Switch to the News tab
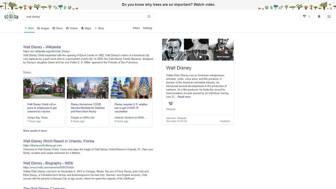Screen dimensions: 336x189 pyautogui.click(x=57, y=28)
